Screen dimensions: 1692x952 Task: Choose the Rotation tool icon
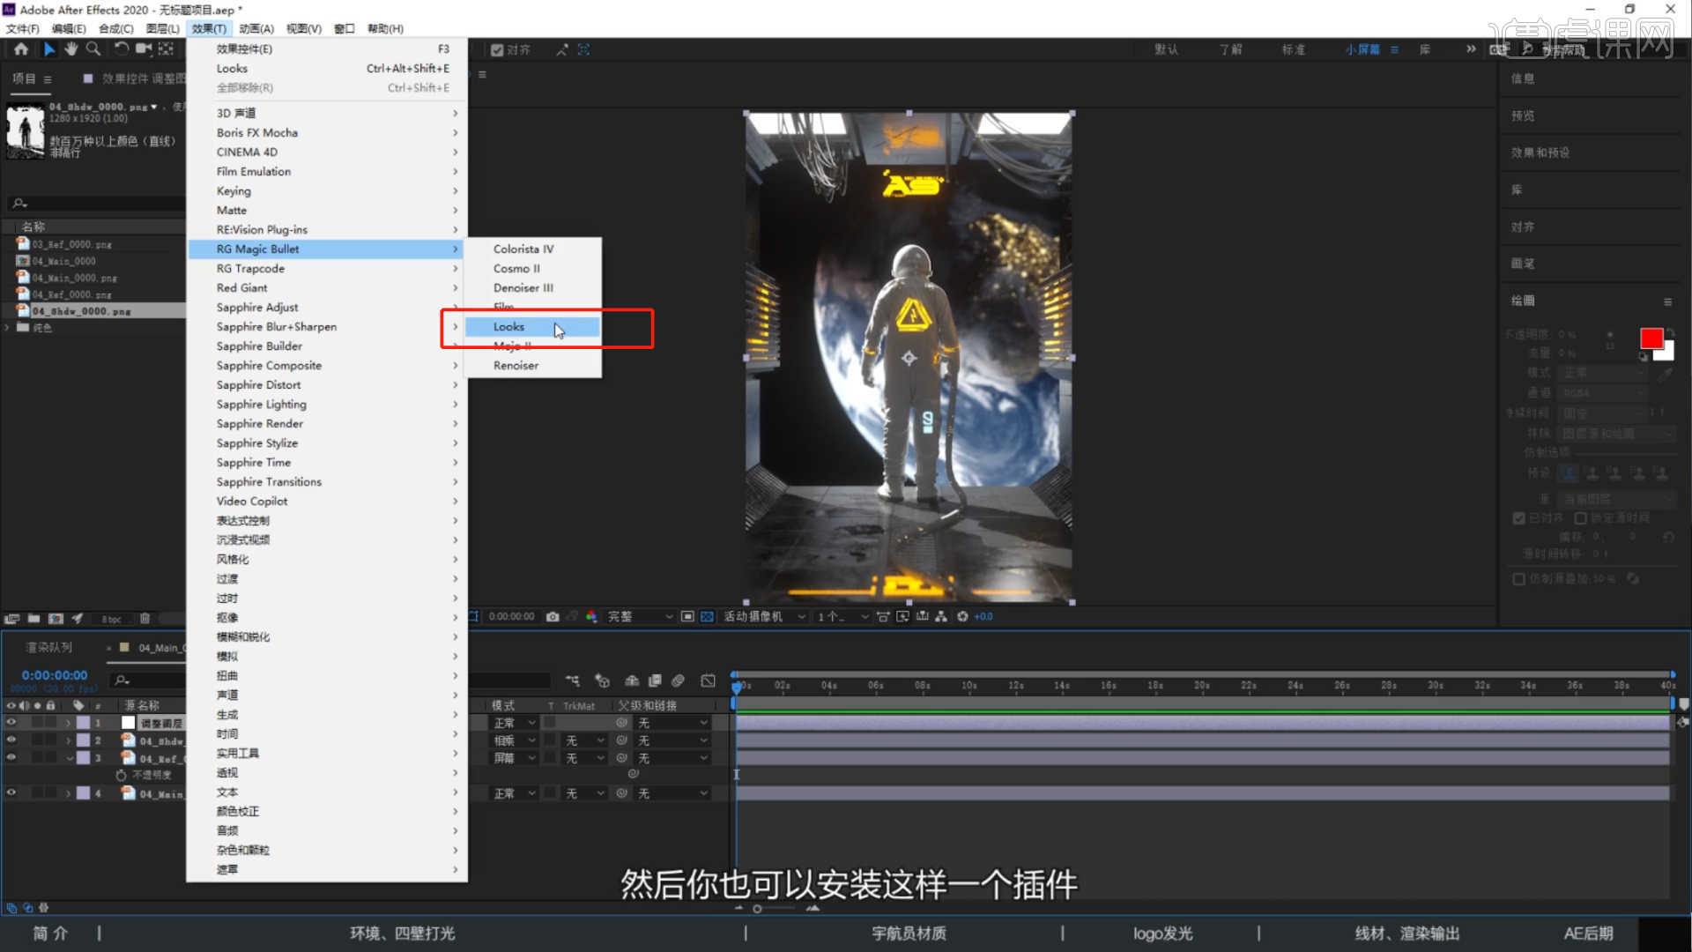(121, 49)
